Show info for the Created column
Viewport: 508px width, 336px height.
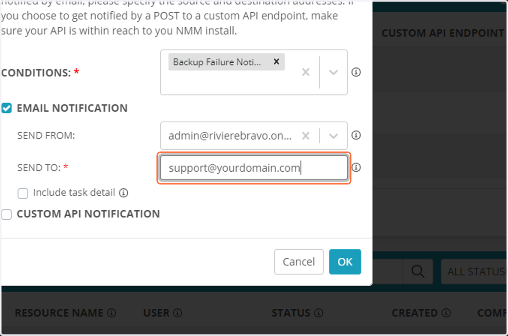(446, 313)
